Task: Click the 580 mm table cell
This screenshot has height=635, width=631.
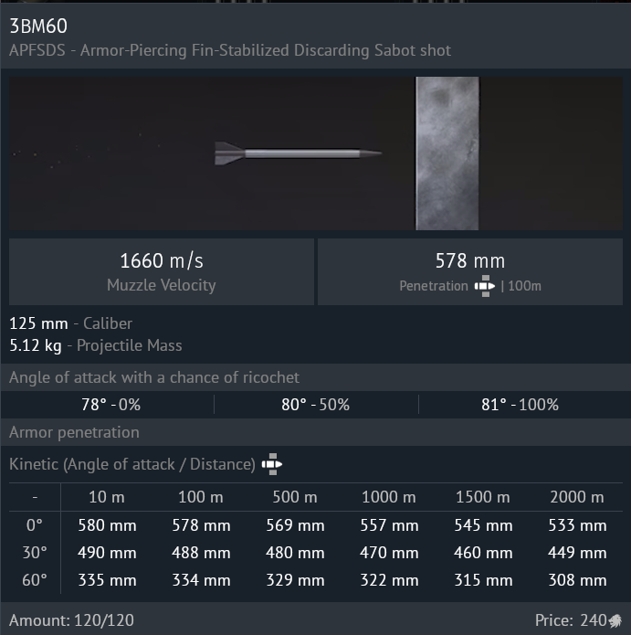Action: click(107, 525)
